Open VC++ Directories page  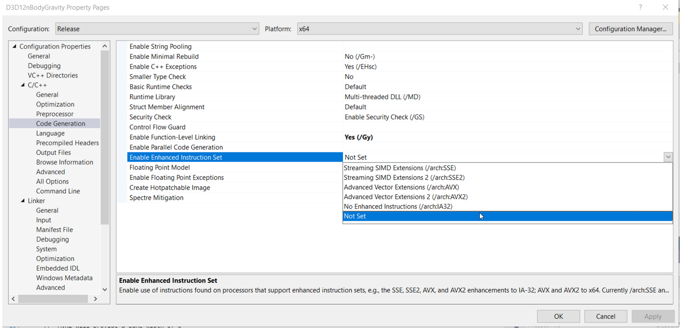[x=53, y=75]
